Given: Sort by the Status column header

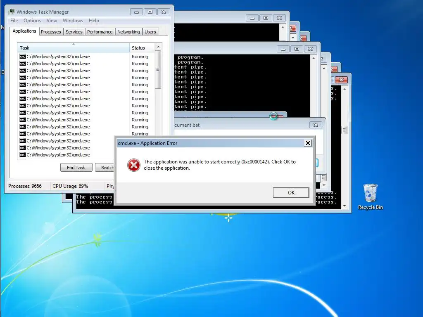Looking at the screenshot, I should [x=142, y=48].
